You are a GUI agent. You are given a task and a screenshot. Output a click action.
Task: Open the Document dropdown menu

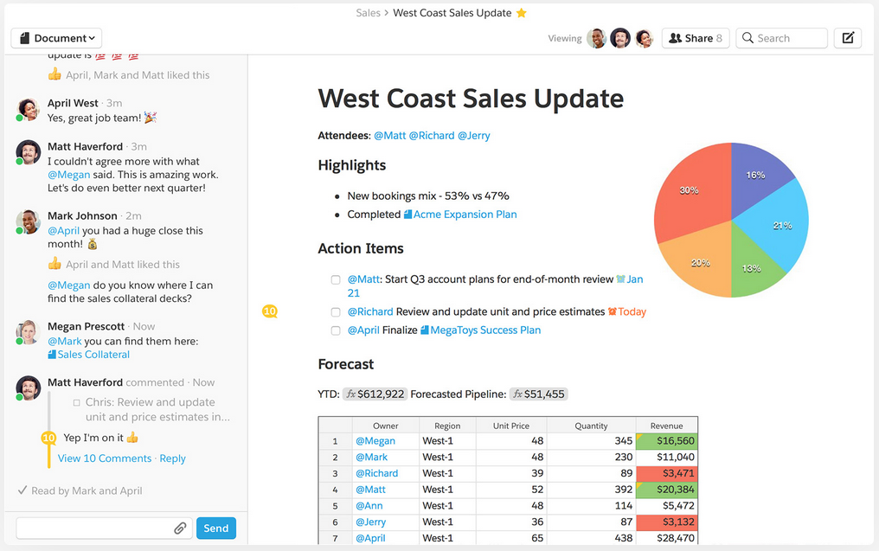[56, 38]
